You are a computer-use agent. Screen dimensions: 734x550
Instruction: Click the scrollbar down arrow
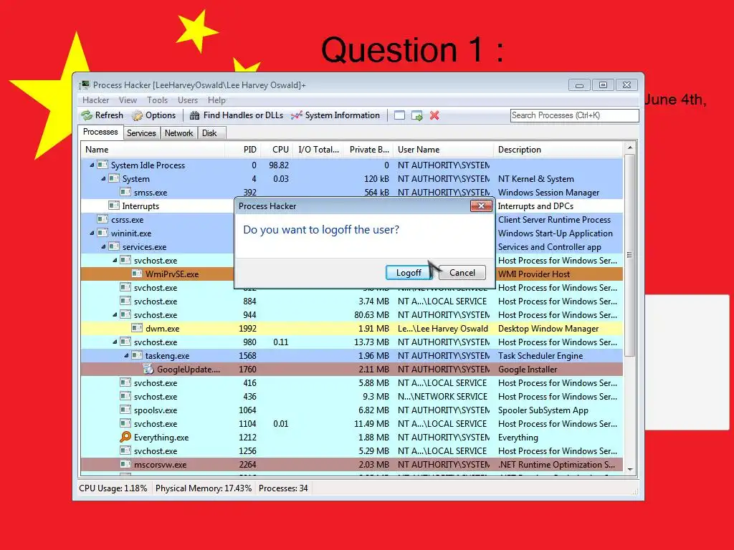click(629, 470)
